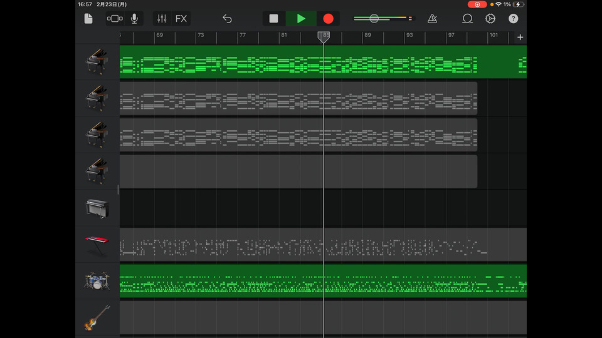The height and width of the screenshot is (338, 602).
Task: Tap ruler at bar 97
Action: coord(451,35)
